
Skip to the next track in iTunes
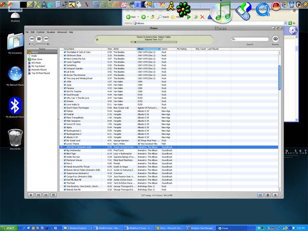coord(46,39)
